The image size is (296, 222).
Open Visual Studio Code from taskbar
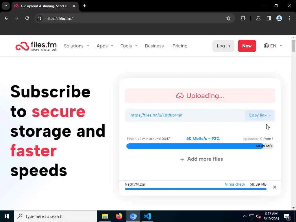point(147,216)
